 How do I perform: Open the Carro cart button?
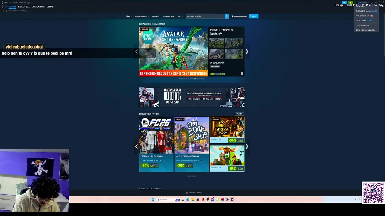coord(254,16)
